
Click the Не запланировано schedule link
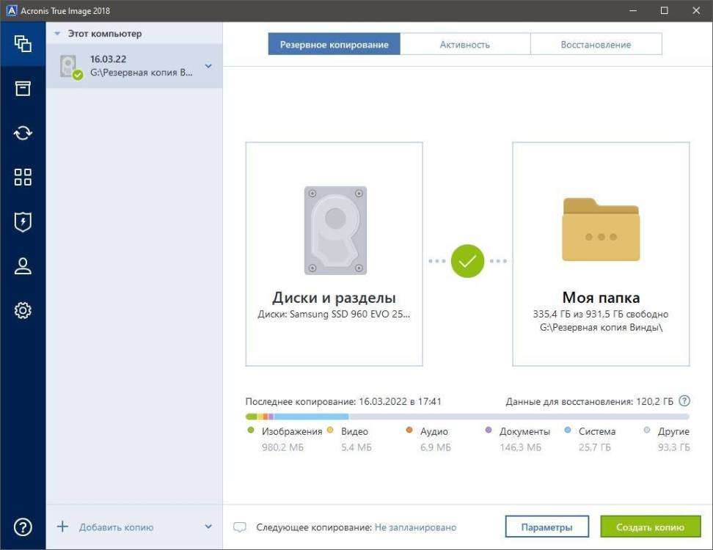pos(415,527)
